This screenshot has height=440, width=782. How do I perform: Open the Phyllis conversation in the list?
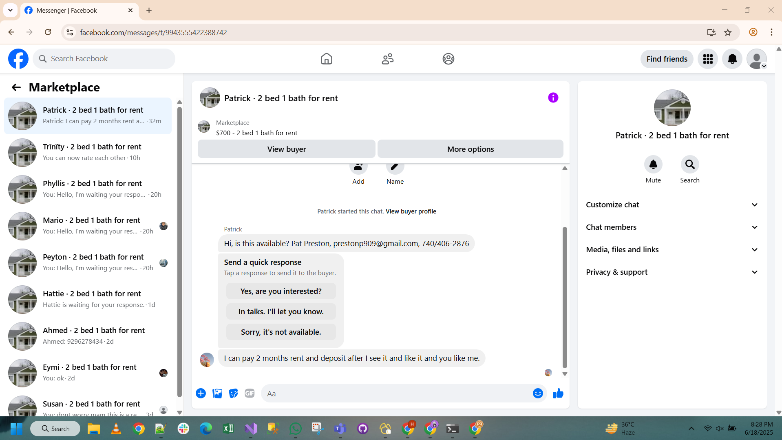click(x=88, y=189)
